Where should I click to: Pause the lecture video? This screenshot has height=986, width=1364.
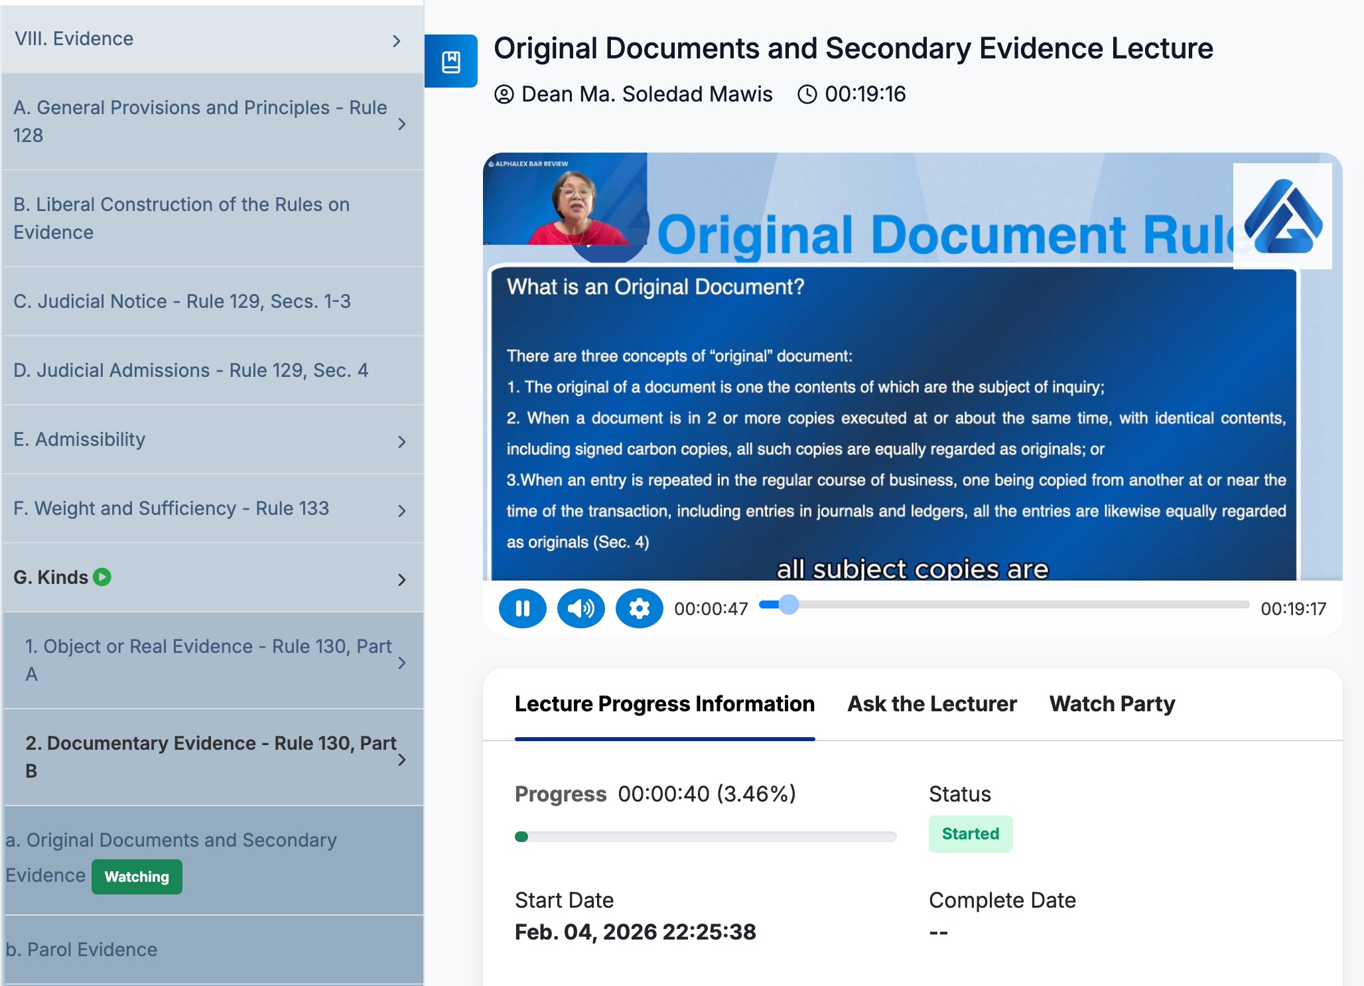point(522,608)
